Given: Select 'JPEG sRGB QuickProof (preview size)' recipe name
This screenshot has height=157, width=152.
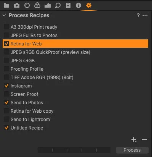Looking at the screenshot, I should tap(50, 52).
